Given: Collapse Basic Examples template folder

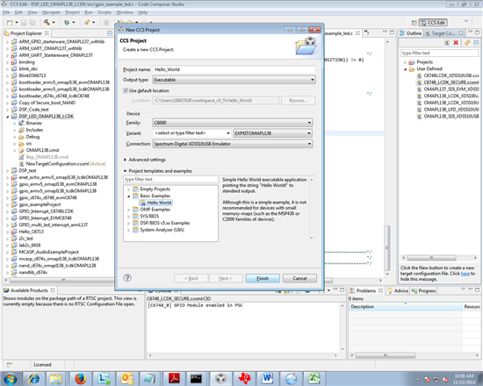Looking at the screenshot, I should [129, 196].
